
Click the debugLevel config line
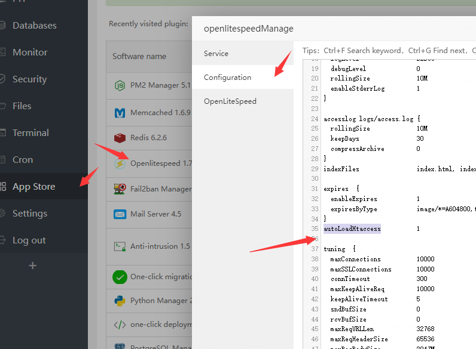click(348, 69)
